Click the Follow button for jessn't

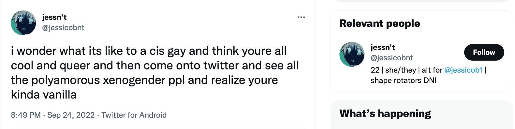click(x=484, y=52)
